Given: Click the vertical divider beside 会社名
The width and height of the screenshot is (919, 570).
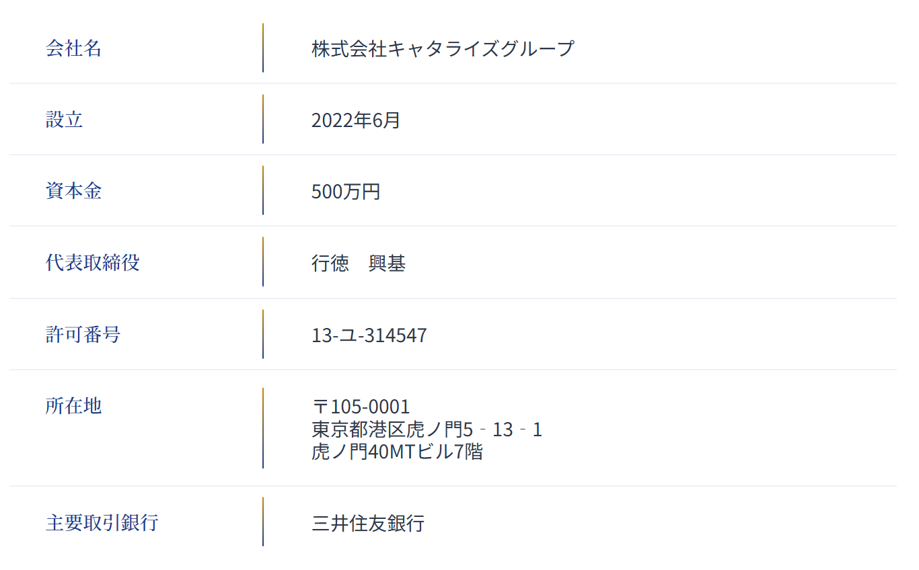Looking at the screenshot, I should (x=263, y=48).
